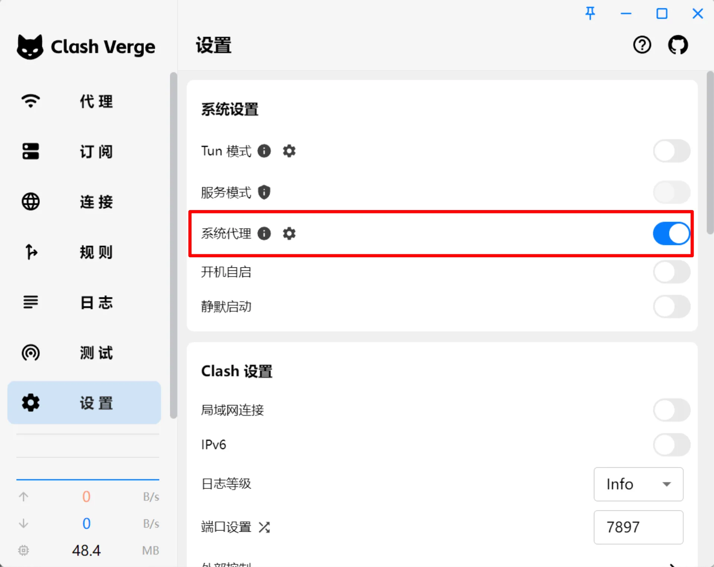714x567 pixels.
Task: Click the download speed arrow icon
Action: coord(23,523)
